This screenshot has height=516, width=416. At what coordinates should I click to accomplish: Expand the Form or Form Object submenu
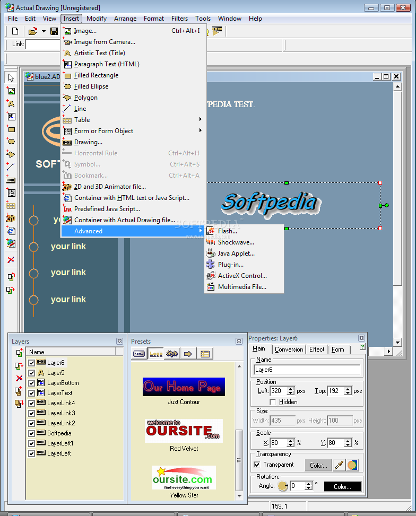click(x=200, y=130)
